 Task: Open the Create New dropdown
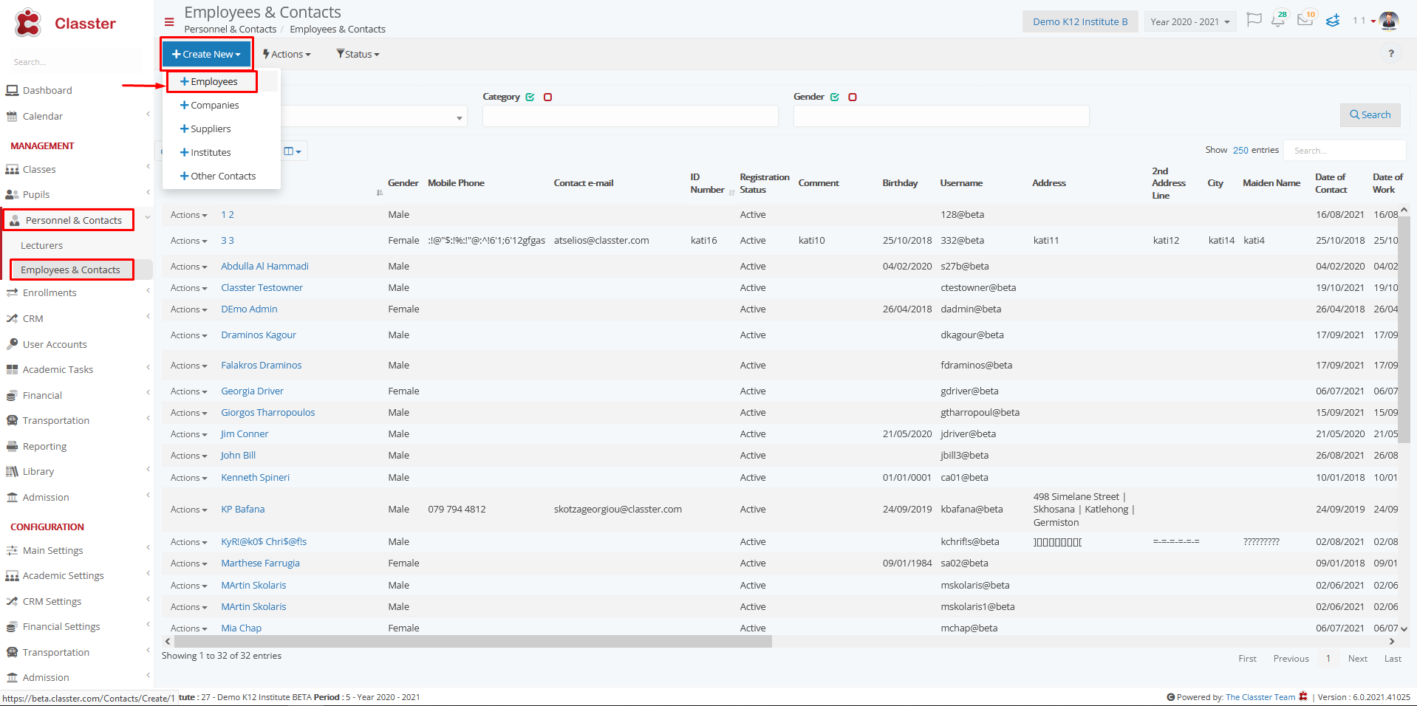pos(206,54)
